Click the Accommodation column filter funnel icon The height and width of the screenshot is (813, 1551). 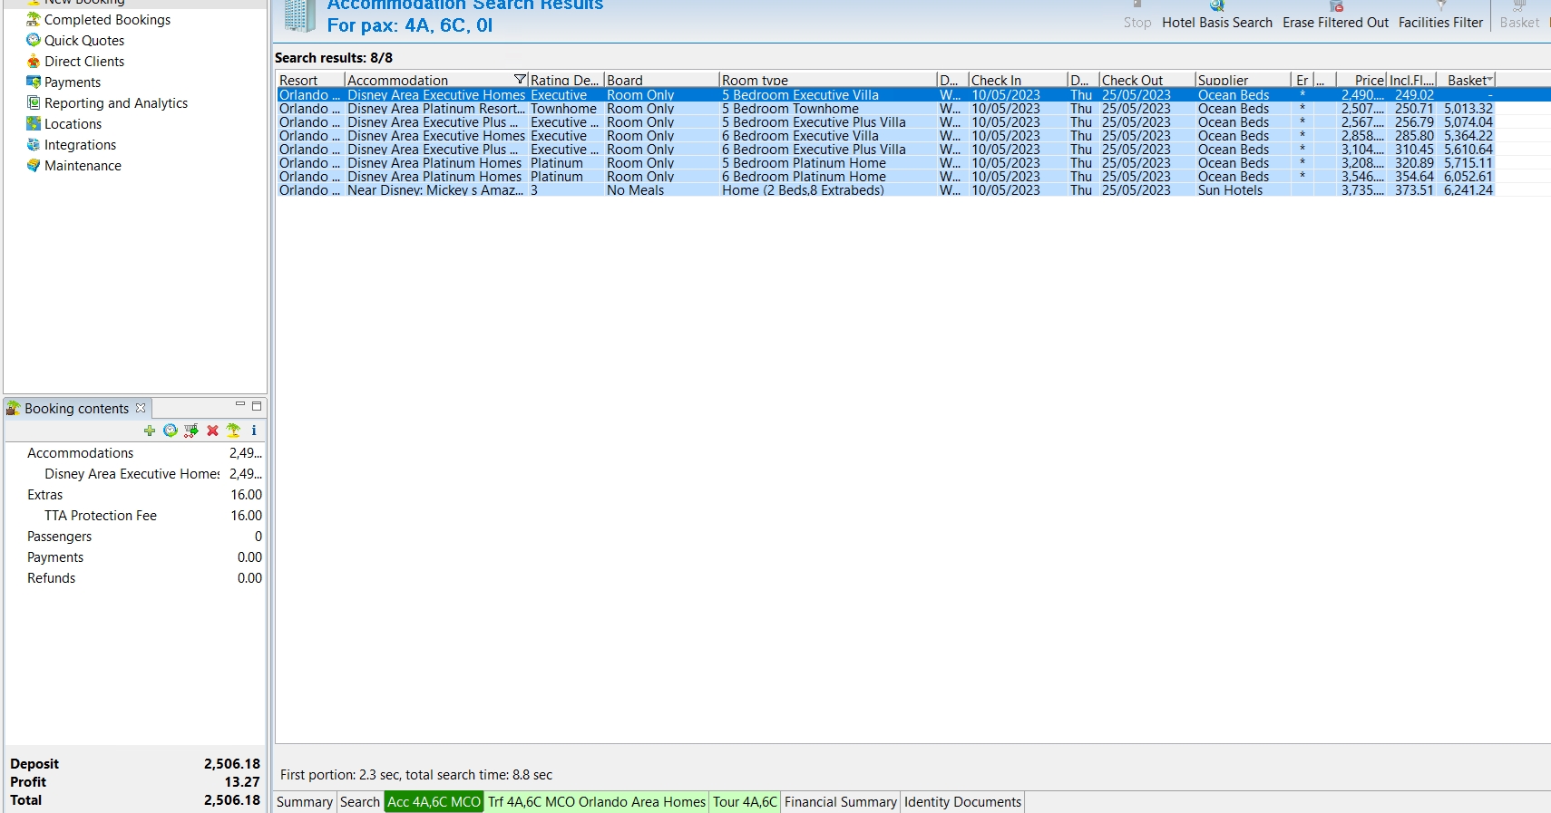[x=520, y=80]
